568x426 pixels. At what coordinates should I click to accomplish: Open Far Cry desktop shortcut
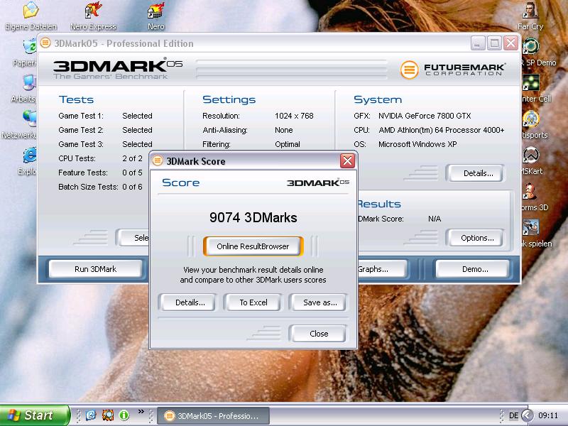pyautogui.click(x=530, y=16)
